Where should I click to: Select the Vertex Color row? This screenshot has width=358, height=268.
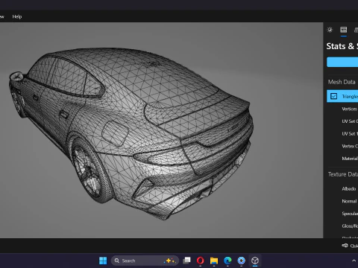coord(342,146)
